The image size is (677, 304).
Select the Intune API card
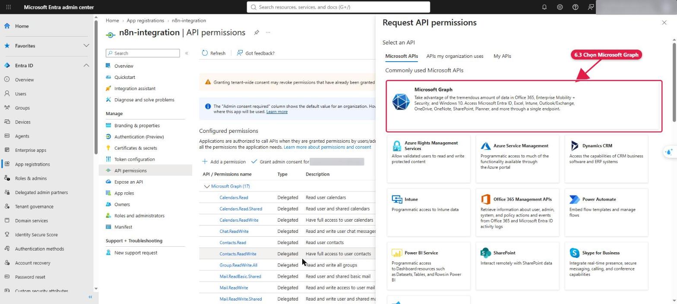[x=429, y=212]
